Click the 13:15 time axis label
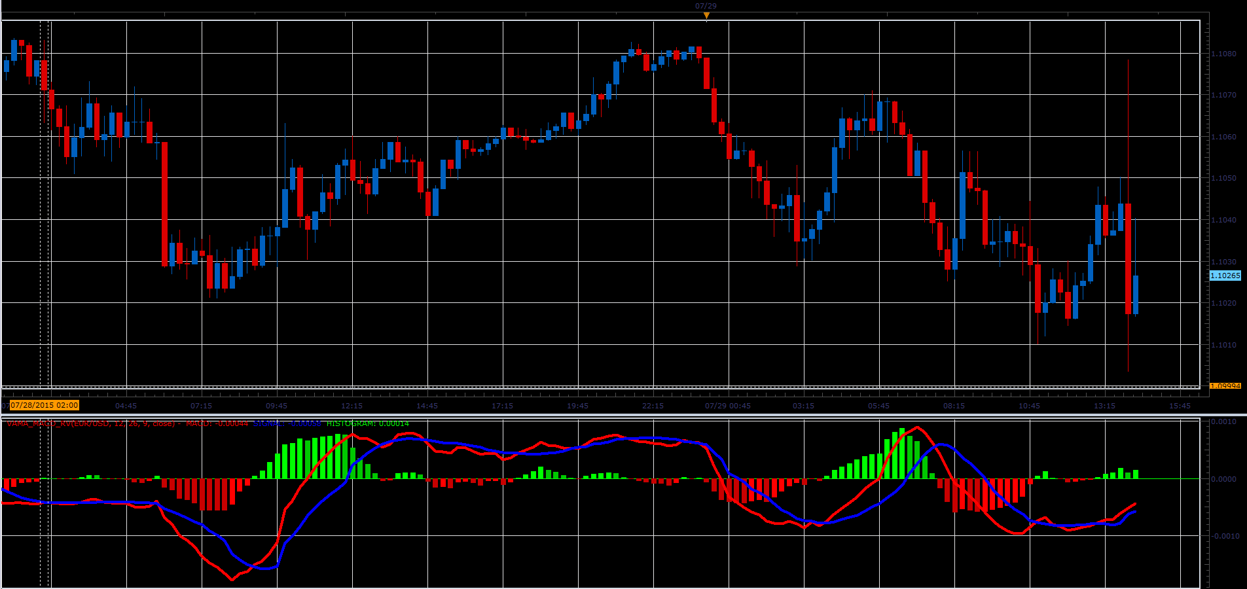 tap(1105, 406)
